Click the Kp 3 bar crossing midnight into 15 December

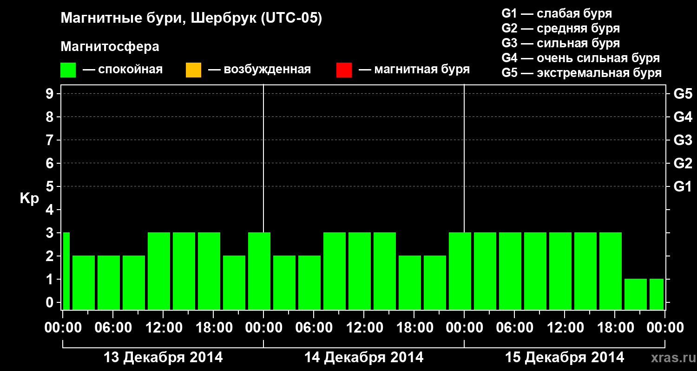460,271
